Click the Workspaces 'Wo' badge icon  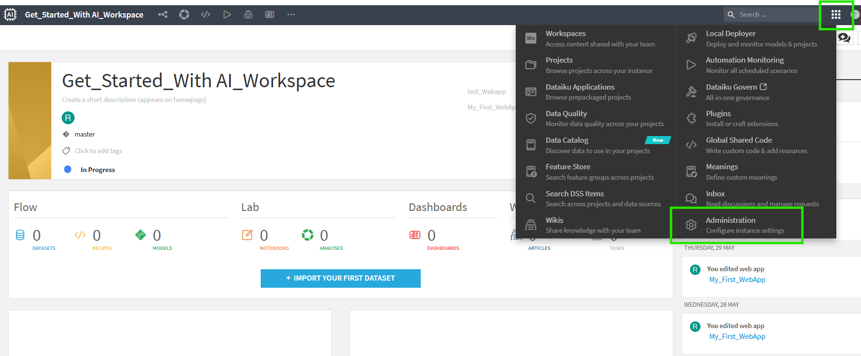531,38
